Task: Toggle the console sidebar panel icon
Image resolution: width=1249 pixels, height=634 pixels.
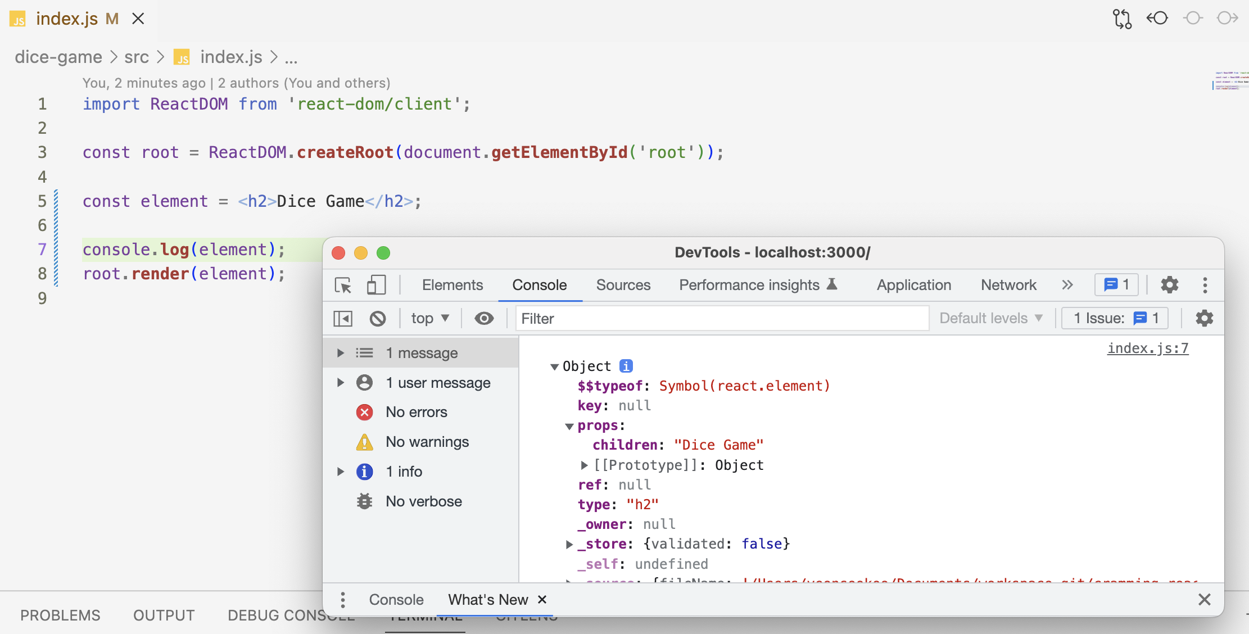Action: 343,319
